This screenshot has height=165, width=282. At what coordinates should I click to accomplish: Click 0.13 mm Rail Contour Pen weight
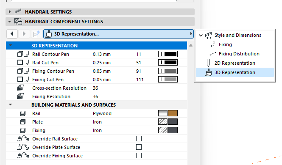pyautogui.click(x=102, y=54)
